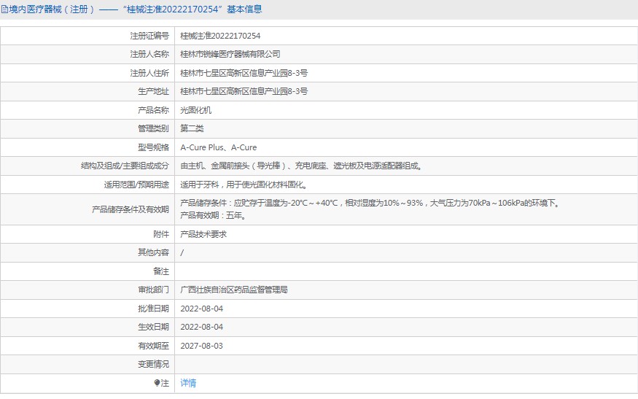Viewport: 638px width, 399px height.
Task: Click structure description starting with 由主机
Action: [302, 166]
